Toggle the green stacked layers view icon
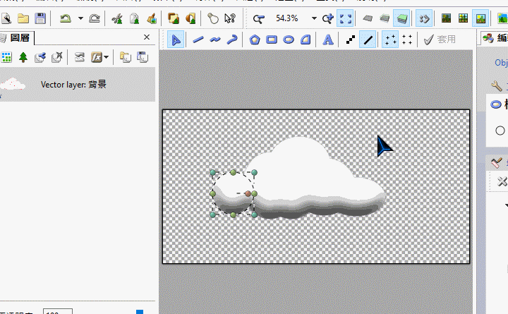 pos(401,18)
